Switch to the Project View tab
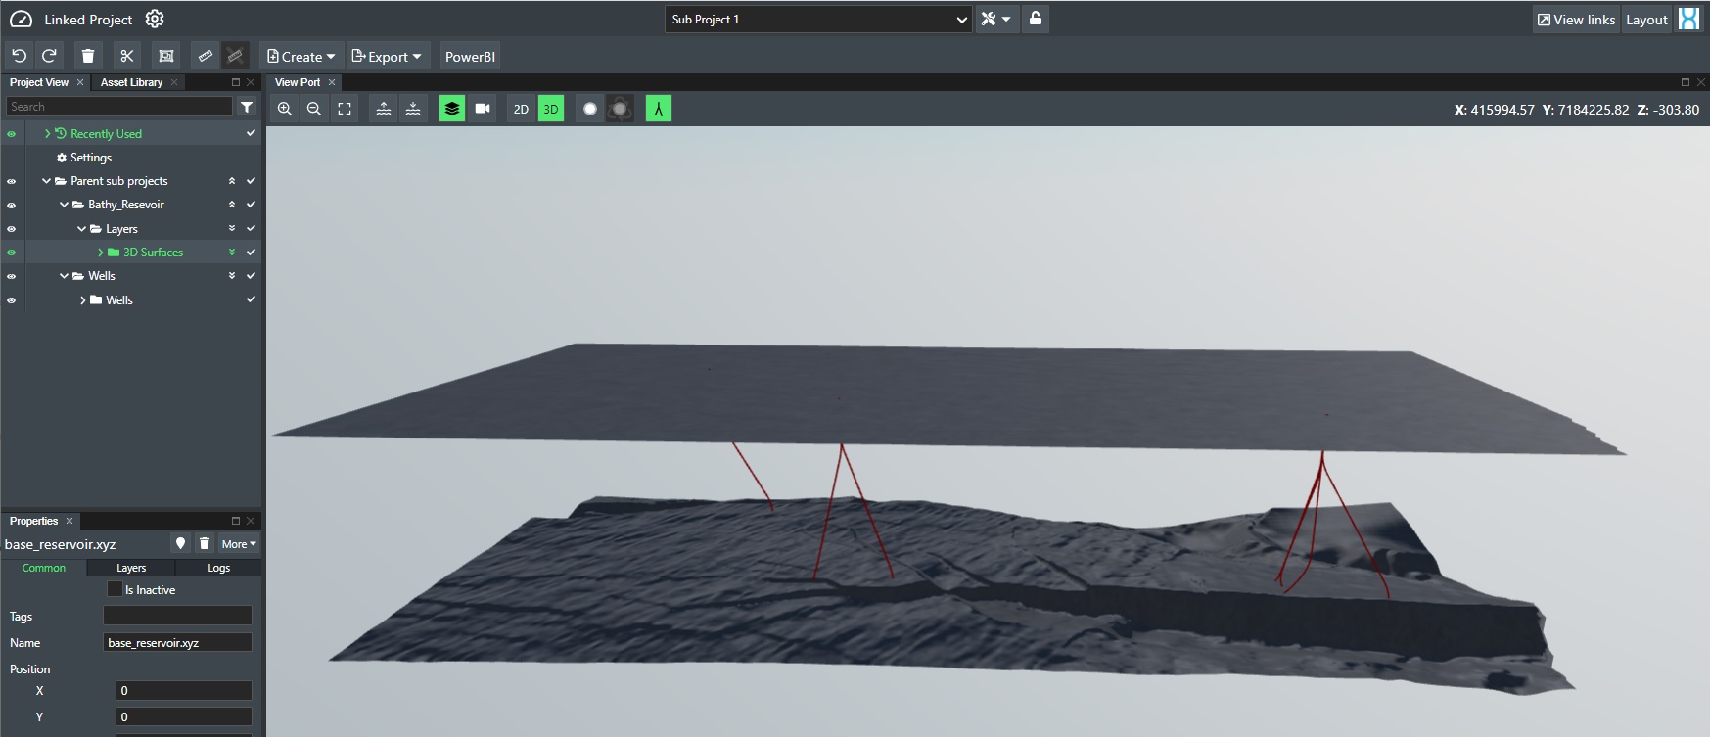 tap(39, 82)
